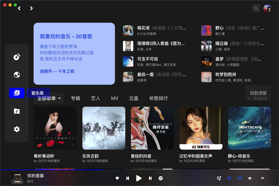Screen dimensions: 279x186
Task: Toggle shuffle playback mode
Action: coord(239,178)
